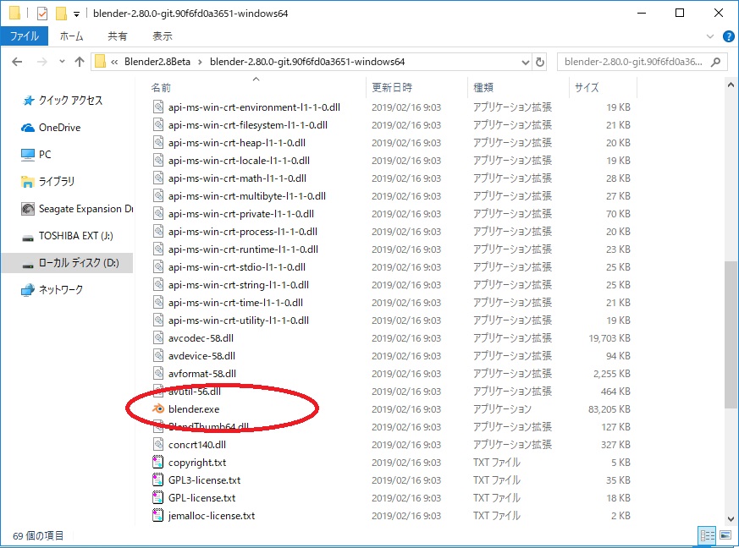Select the PC monitor icon
This screenshot has height=548, width=739.
[28, 155]
